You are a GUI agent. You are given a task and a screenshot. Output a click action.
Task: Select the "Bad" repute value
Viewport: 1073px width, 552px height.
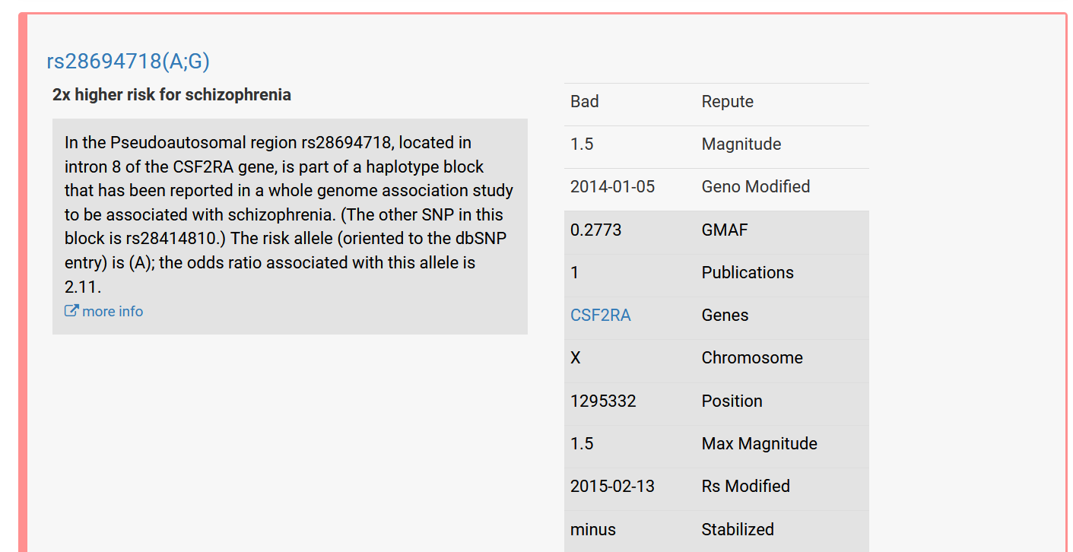[x=584, y=102]
